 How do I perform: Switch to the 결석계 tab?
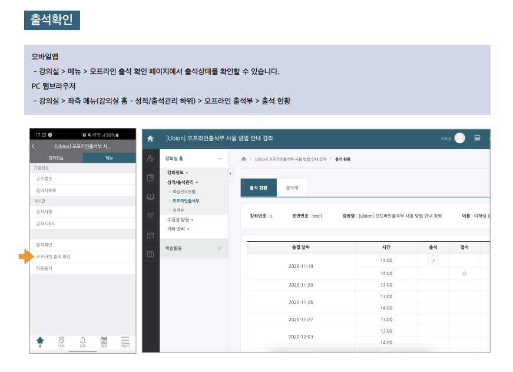292,187
